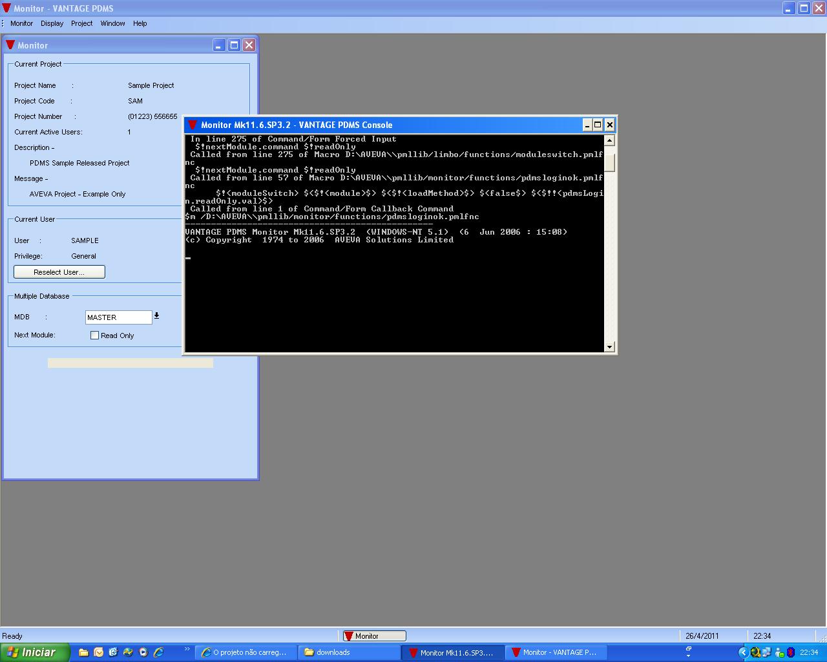Click the messenger user tray icon

779,653
